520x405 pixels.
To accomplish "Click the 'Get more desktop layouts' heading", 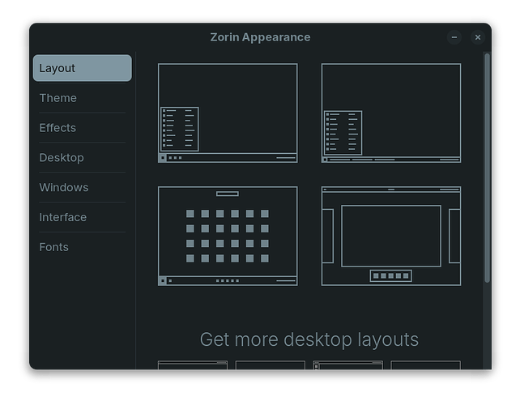I will (309, 339).
